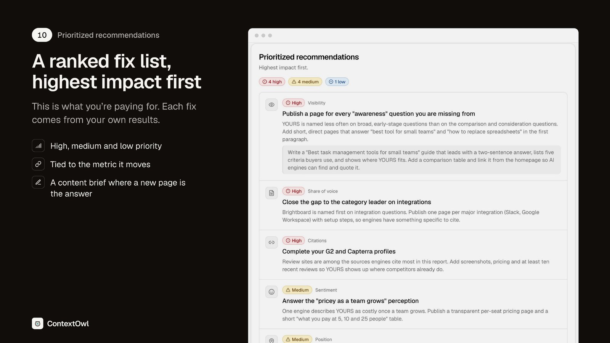Open 'Close the gap to the category leader' title

tap(356, 202)
